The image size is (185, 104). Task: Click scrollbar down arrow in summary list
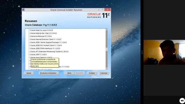point(107,68)
